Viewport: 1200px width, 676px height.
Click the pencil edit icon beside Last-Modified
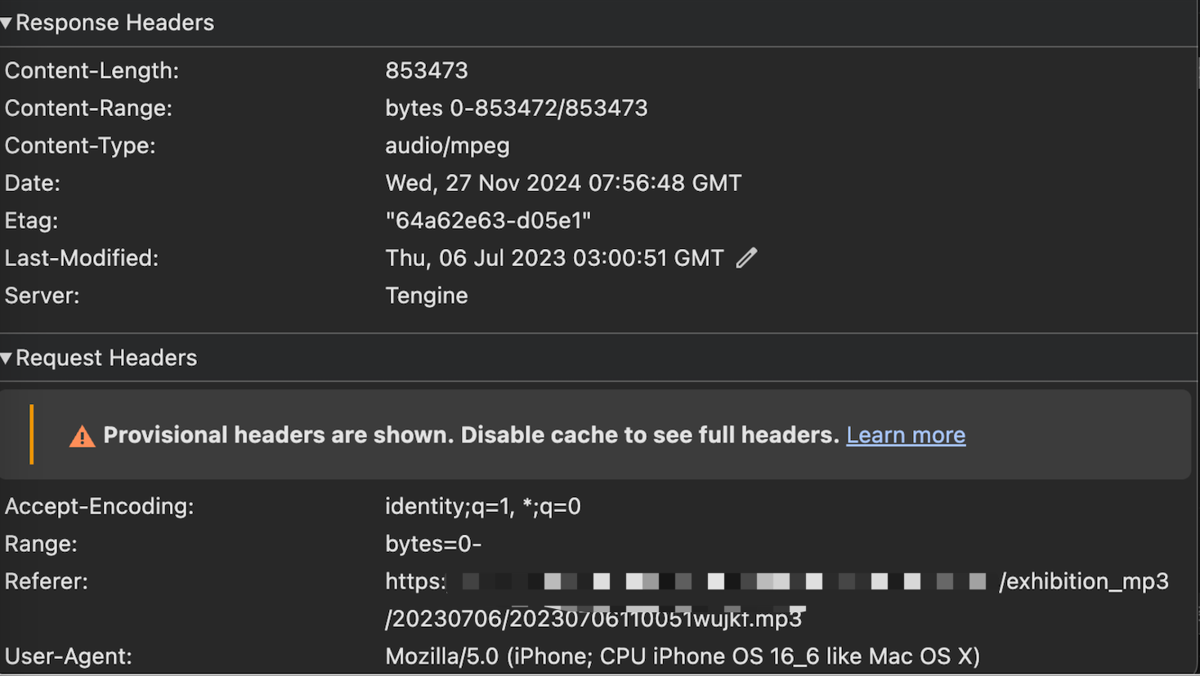746,258
